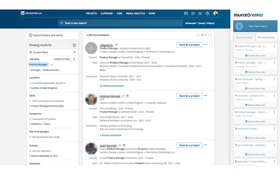
Task: Open Saved / History link
Action: coord(206,23)
